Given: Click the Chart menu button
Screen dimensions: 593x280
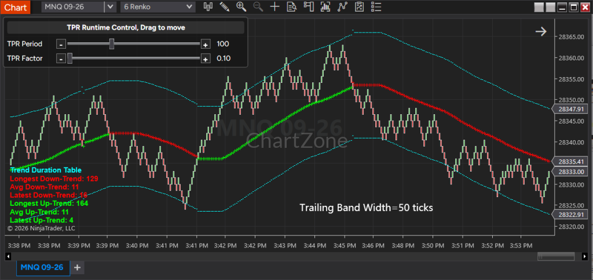Looking at the screenshot, I should [15, 6].
